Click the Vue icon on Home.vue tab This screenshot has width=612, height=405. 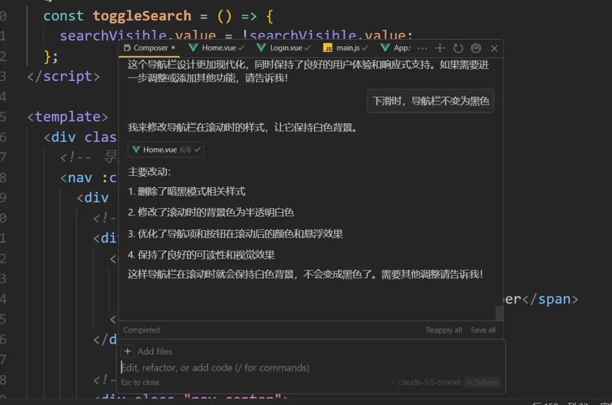point(193,48)
